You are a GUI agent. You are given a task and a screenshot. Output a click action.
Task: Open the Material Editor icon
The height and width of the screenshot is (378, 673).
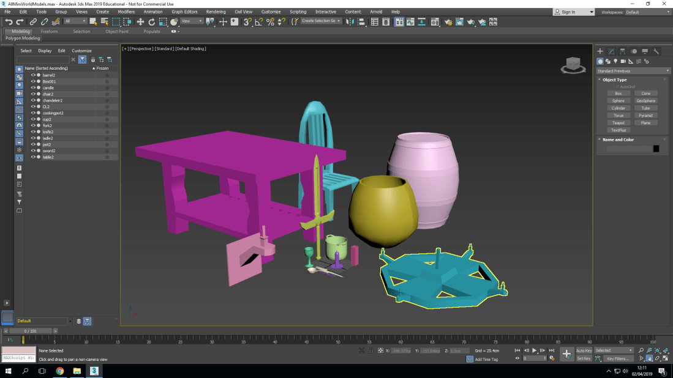(435, 22)
